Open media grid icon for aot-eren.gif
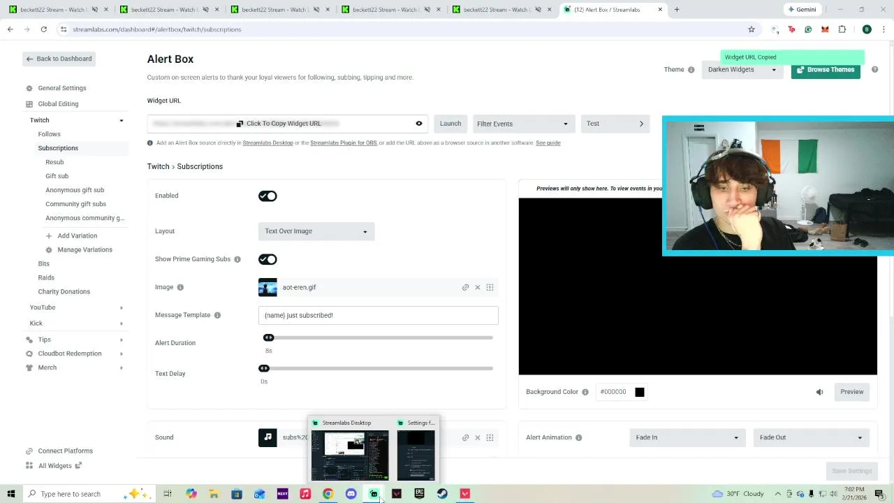894x503 pixels. coord(490,287)
